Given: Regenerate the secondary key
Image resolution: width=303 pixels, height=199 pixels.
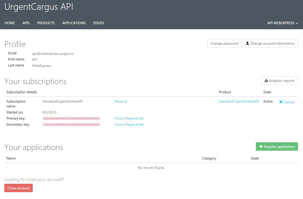Looking at the screenshot, I should [135, 124].
